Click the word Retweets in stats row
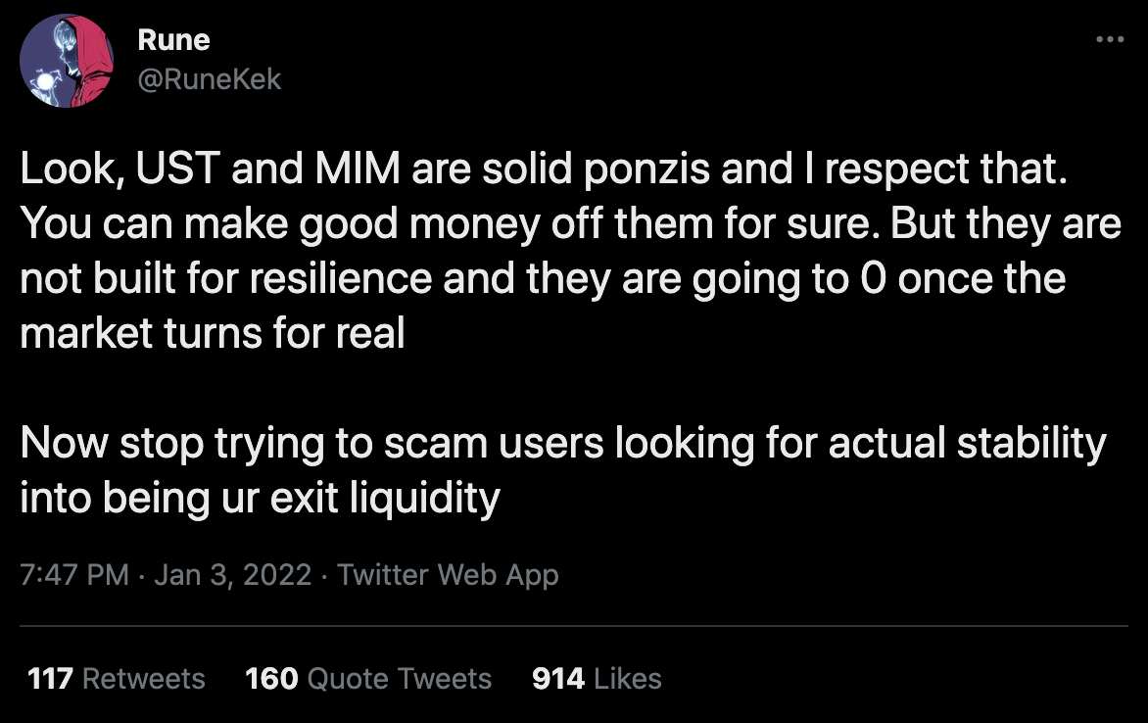The height and width of the screenshot is (723, 1148). click(143, 678)
